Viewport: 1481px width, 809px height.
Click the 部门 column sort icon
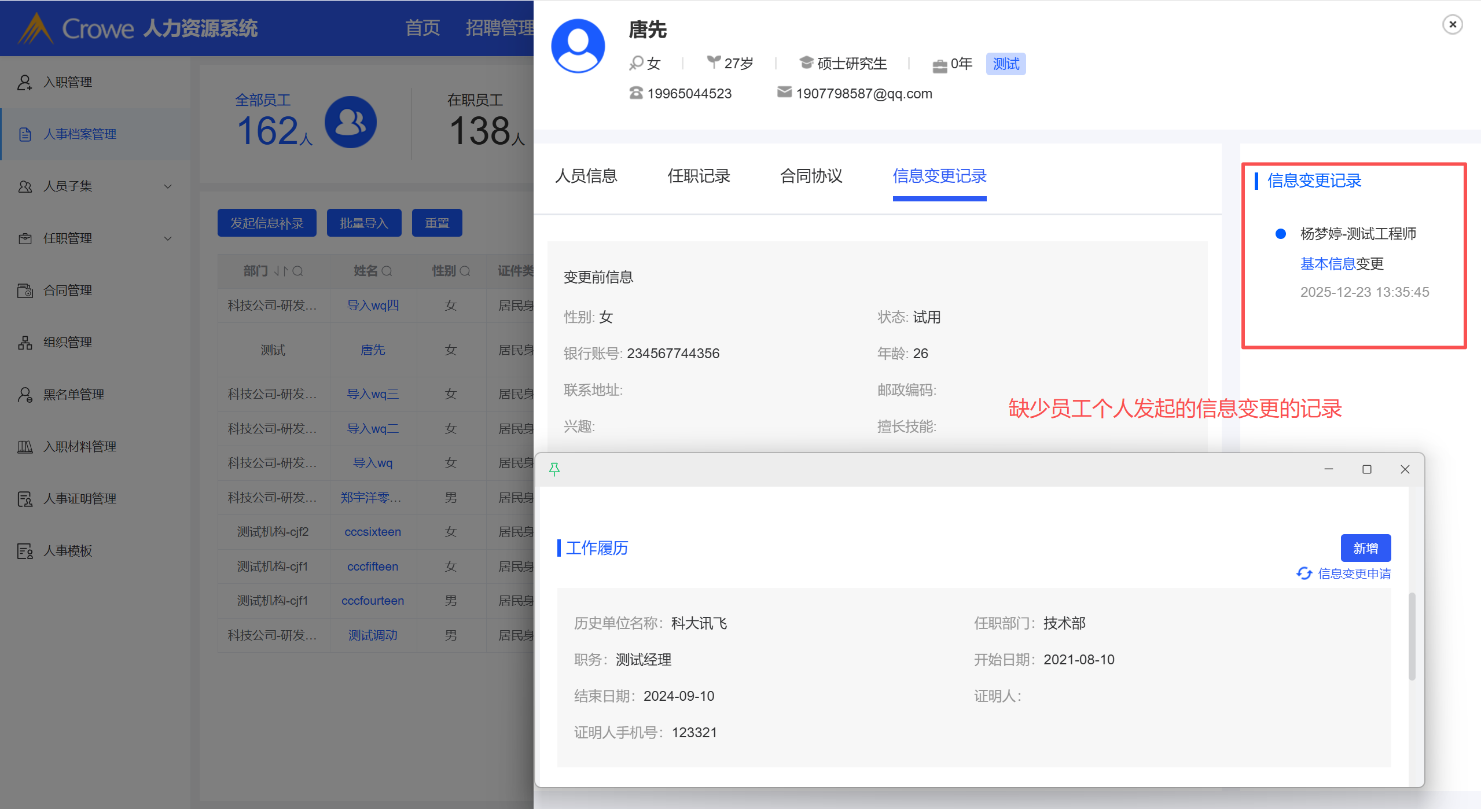point(281,271)
